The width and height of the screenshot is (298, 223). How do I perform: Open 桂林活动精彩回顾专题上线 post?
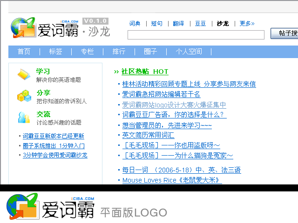click(189, 84)
